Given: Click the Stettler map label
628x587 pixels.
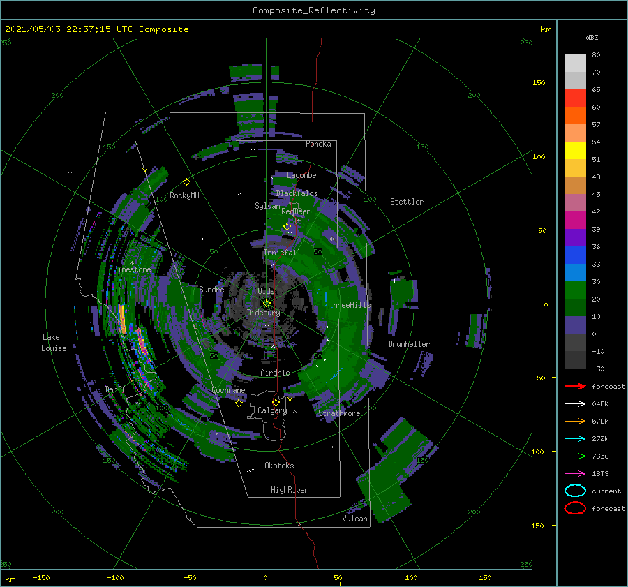Looking at the screenshot, I should coord(407,202).
